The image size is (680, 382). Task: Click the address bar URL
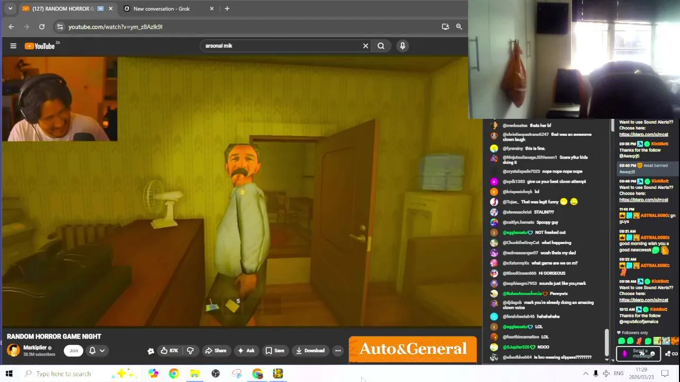pyautogui.click(x=115, y=27)
